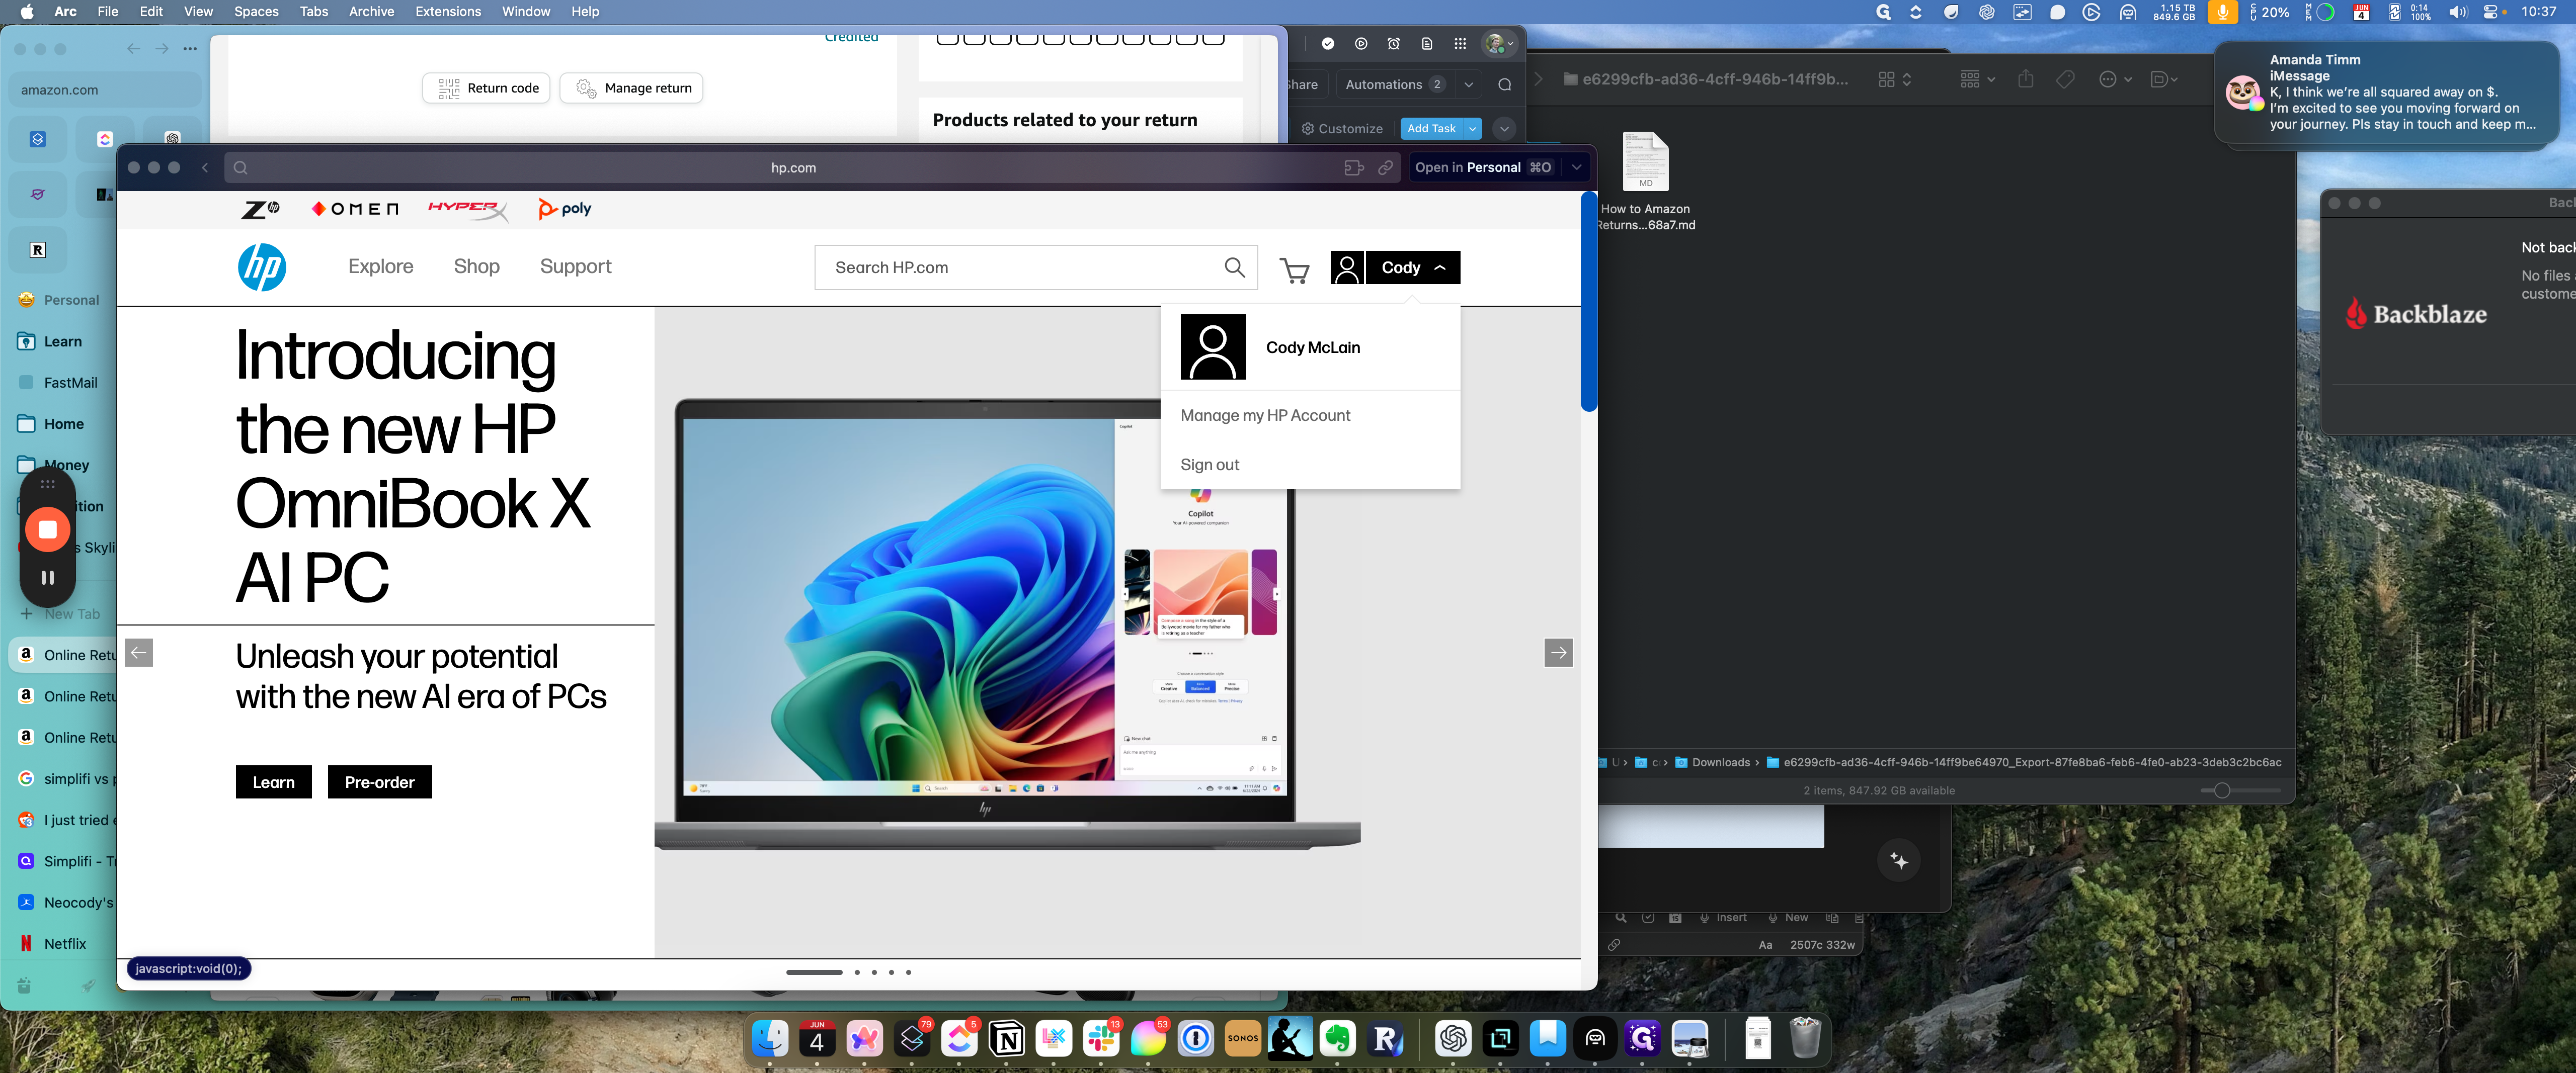Open the HP shopping cart icon
This screenshot has height=1073, width=2576.
click(1294, 270)
